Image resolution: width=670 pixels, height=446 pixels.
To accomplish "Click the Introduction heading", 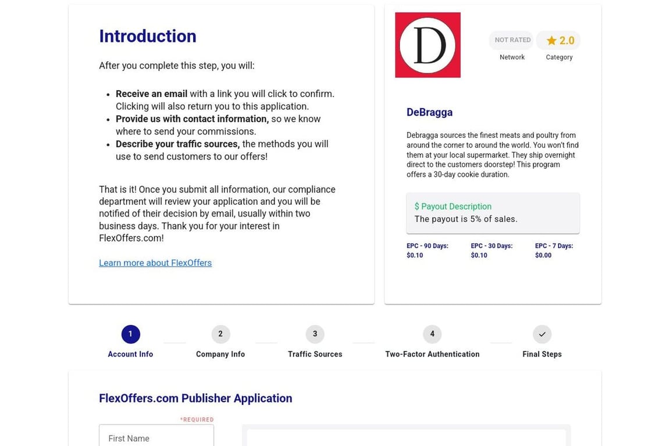I will (x=148, y=36).
